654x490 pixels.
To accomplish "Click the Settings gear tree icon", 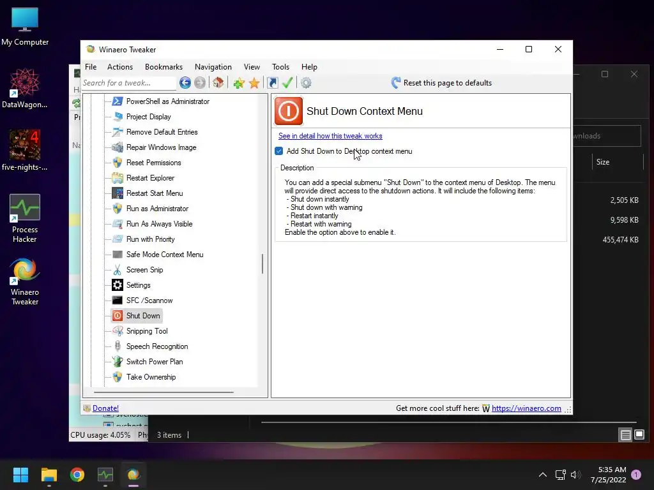I will pyautogui.click(x=118, y=285).
